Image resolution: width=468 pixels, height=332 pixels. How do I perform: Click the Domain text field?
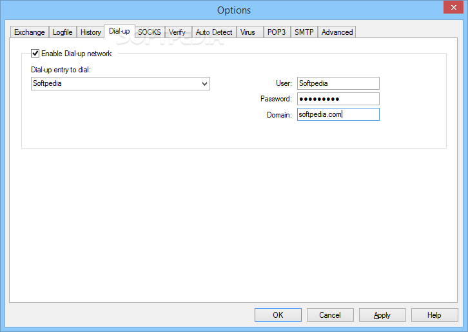[338, 114]
